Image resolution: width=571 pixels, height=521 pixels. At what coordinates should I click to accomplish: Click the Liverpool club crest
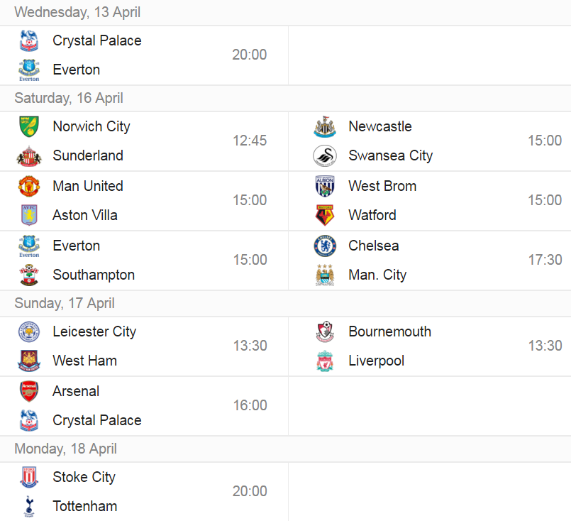(325, 361)
